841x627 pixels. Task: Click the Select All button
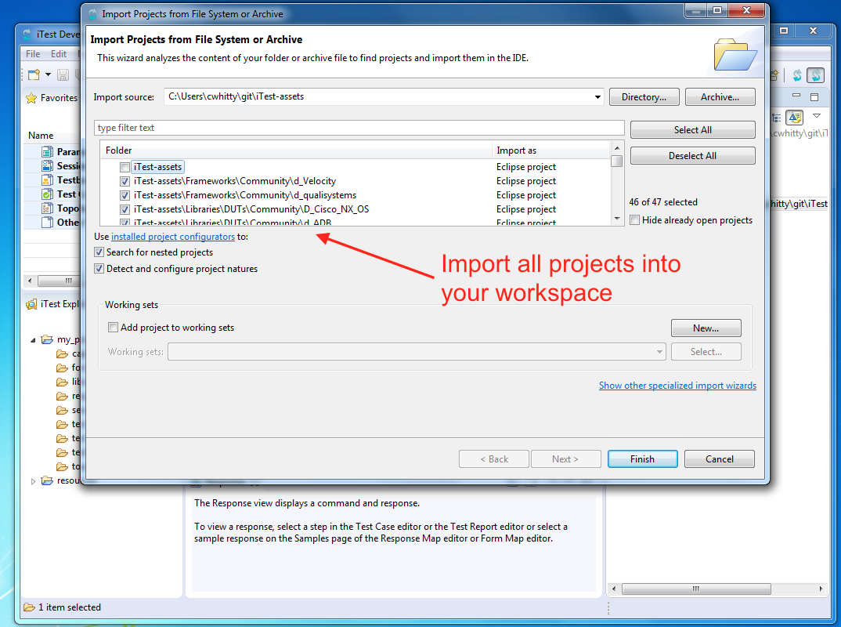[x=692, y=130]
